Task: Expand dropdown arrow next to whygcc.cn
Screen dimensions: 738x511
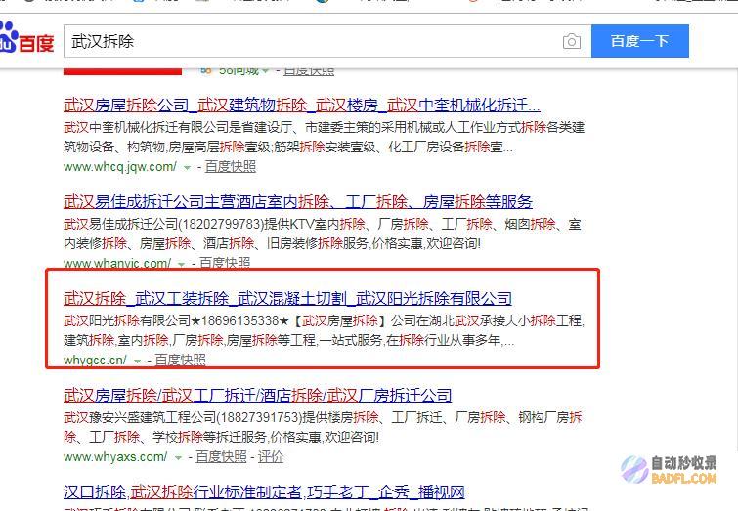Action: click(137, 361)
